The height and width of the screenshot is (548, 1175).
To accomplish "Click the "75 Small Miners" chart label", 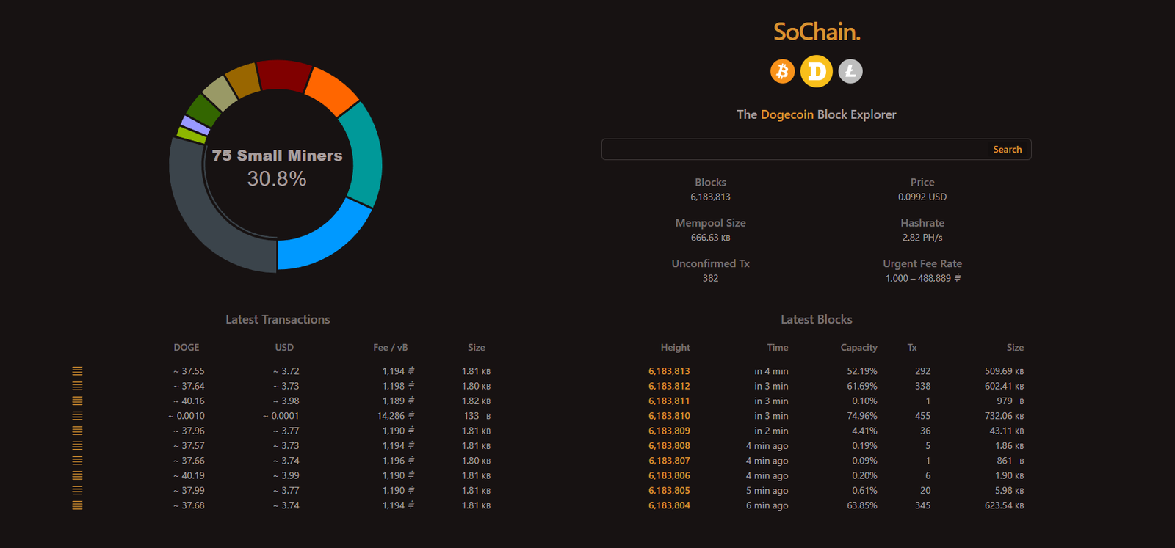I will pos(277,156).
